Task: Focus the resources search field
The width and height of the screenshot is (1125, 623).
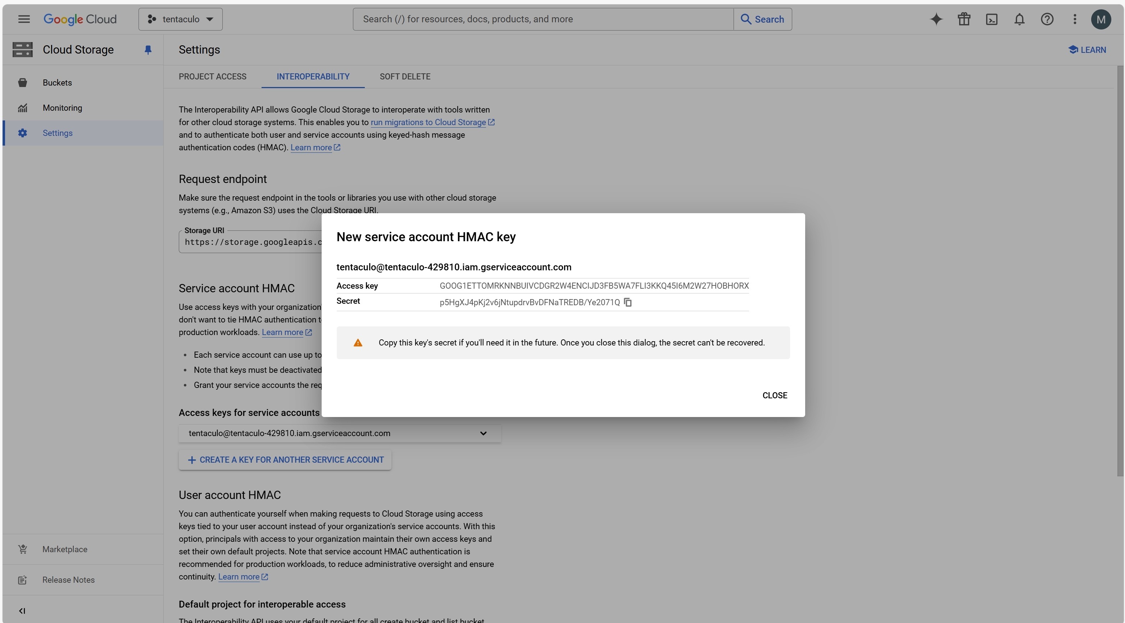Action: click(543, 19)
